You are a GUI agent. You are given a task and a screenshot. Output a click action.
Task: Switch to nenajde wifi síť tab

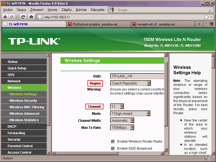pos(163,24)
